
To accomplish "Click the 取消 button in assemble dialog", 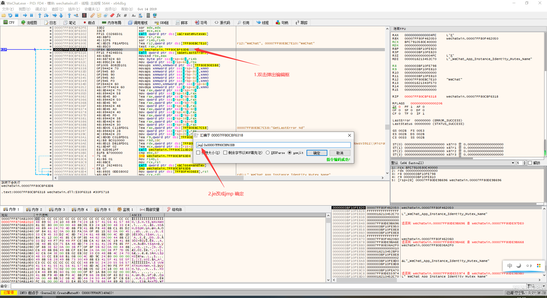I will (340, 153).
